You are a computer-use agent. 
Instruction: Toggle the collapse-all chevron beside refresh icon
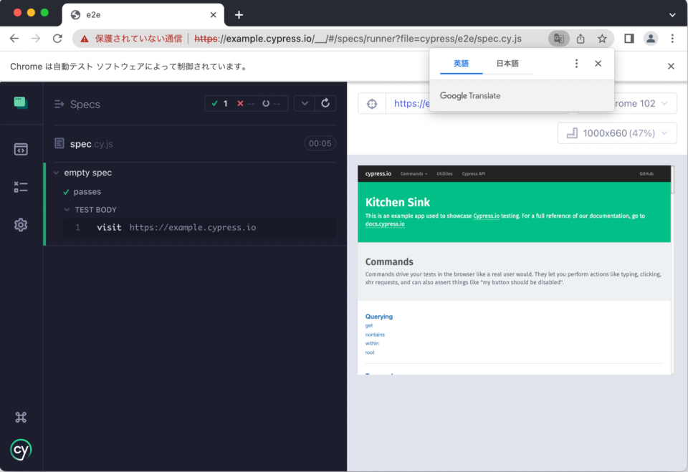pyautogui.click(x=304, y=103)
